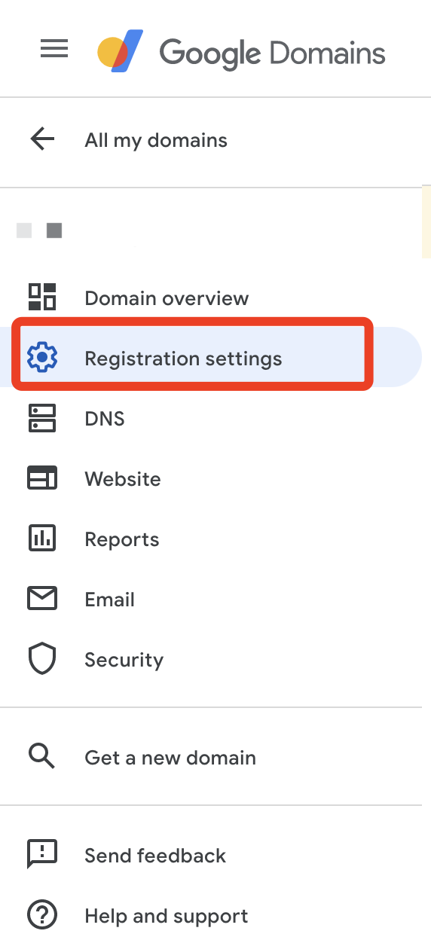The height and width of the screenshot is (940, 431).
Task: Click the back arrow icon
Action: tap(42, 139)
